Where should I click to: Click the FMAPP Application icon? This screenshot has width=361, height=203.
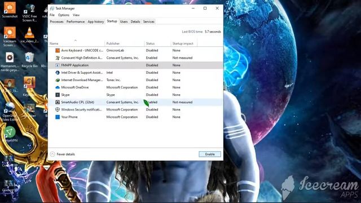point(58,65)
